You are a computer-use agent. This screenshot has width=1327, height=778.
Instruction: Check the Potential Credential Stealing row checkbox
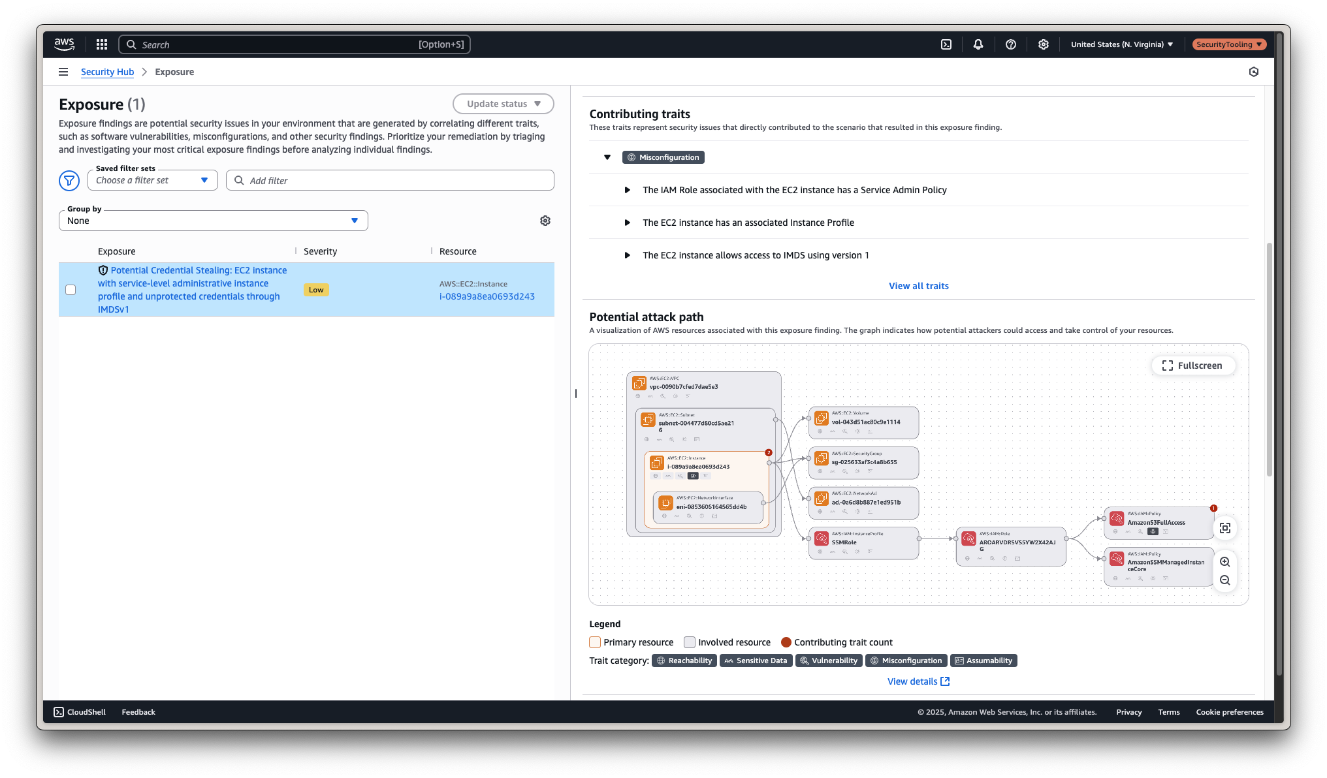click(x=71, y=290)
